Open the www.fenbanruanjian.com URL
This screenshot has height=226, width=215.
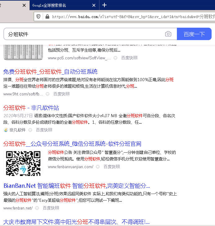71,167
